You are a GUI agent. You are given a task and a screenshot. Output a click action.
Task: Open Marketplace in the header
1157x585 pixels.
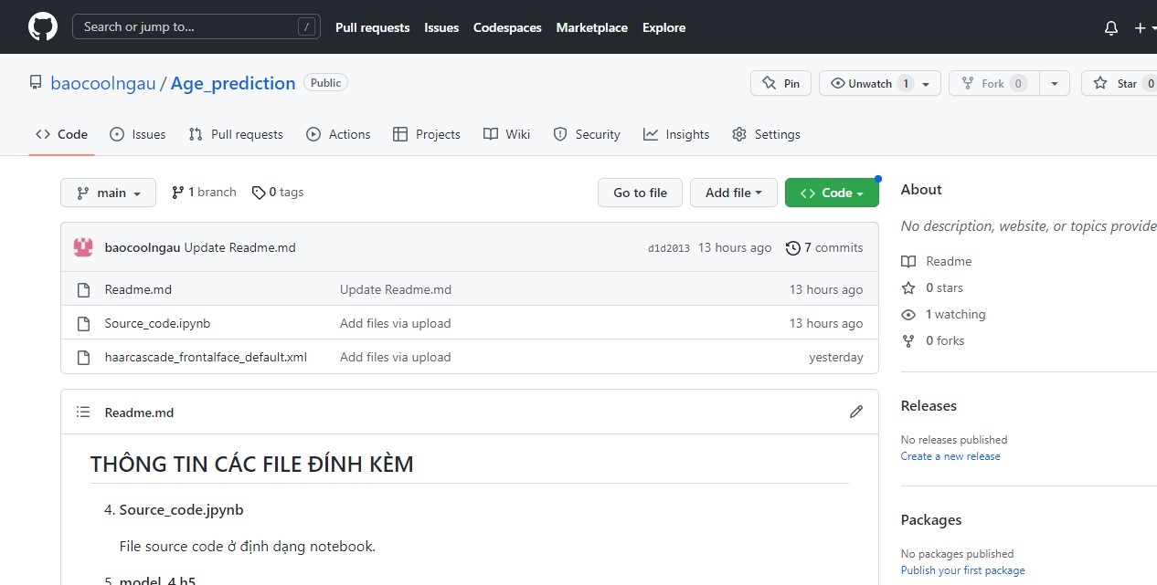point(591,27)
